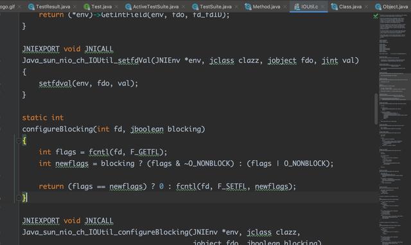Open the Class.java tab

coord(350,6)
